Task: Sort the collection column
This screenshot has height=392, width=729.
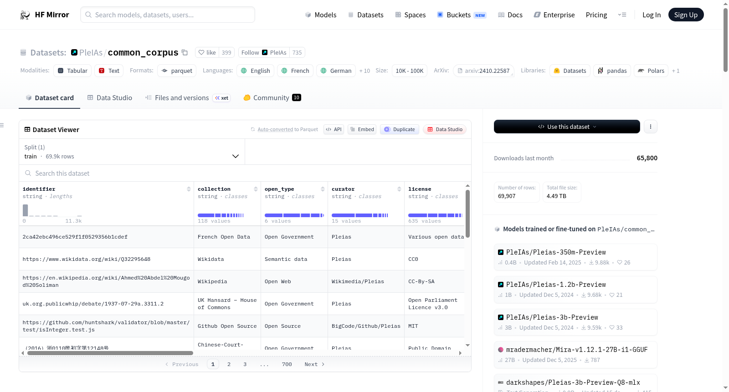Action: point(256,189)
